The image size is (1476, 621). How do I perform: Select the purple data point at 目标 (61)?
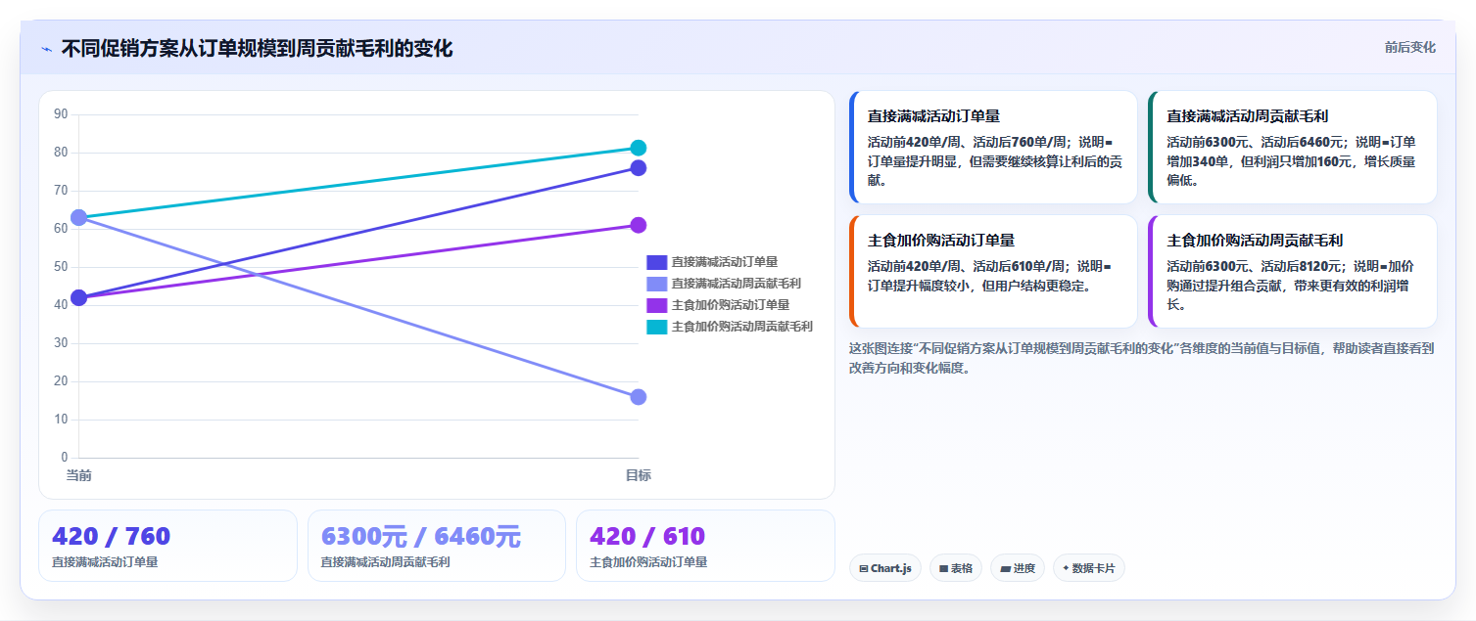point(638,225)
